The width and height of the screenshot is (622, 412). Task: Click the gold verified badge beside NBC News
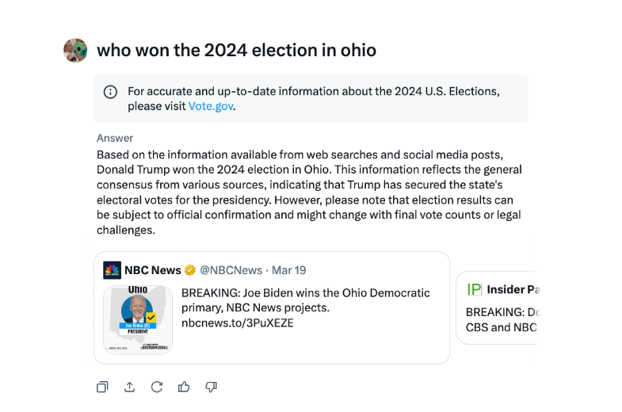click(190, 270)
